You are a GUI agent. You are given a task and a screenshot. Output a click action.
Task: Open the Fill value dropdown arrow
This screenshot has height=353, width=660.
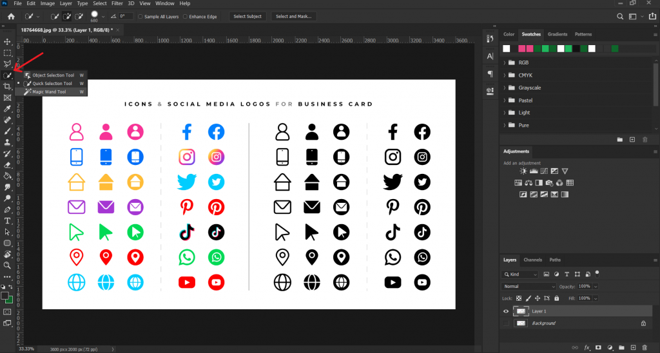(596, 298)
